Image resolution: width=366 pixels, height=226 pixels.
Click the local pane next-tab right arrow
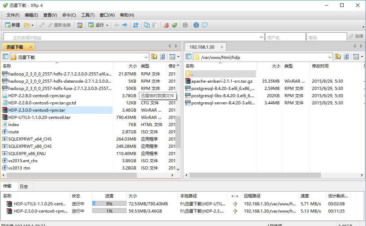tap(176, 46)
